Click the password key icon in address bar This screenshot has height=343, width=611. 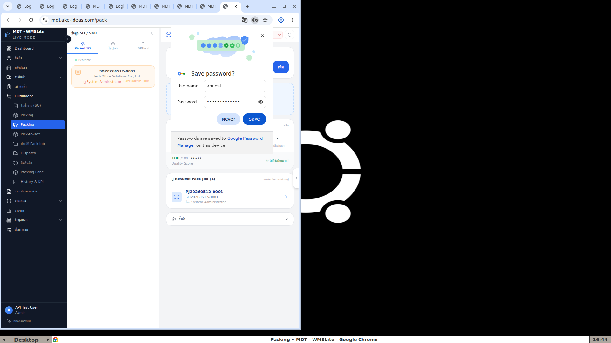pyautogui.click(x=255, y=20)
